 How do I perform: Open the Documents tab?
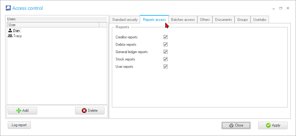pyautogui.click(x=223, y=20)
